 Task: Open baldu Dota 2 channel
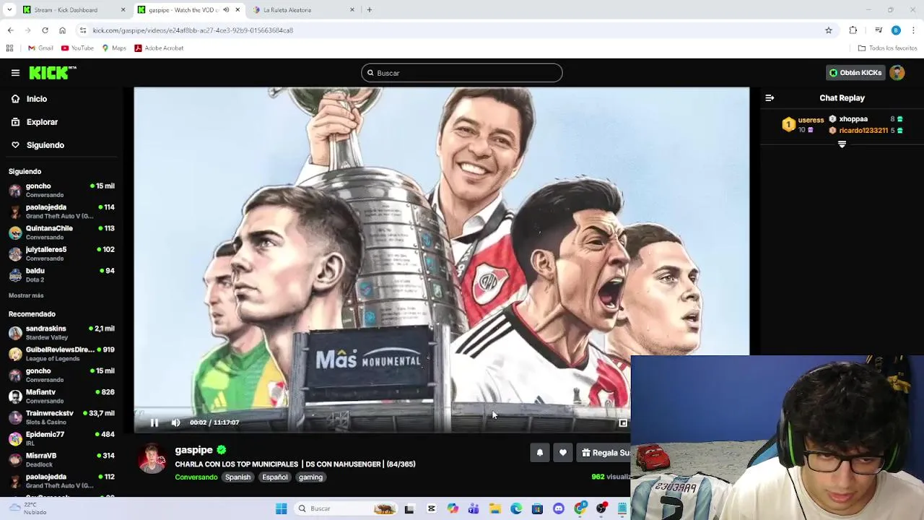click(x=61, y=274)
